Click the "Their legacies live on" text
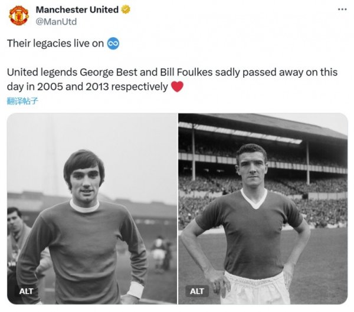This screenshot has width=354, height=312. point(55,43)
